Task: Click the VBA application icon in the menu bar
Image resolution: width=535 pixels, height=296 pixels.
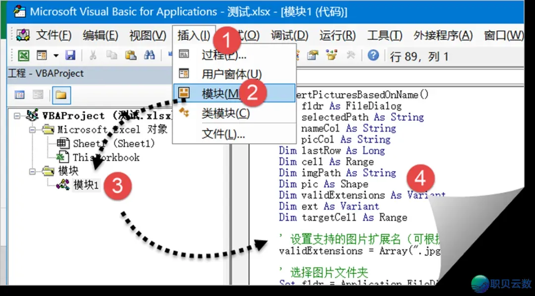Action: (x=23, y=35)
